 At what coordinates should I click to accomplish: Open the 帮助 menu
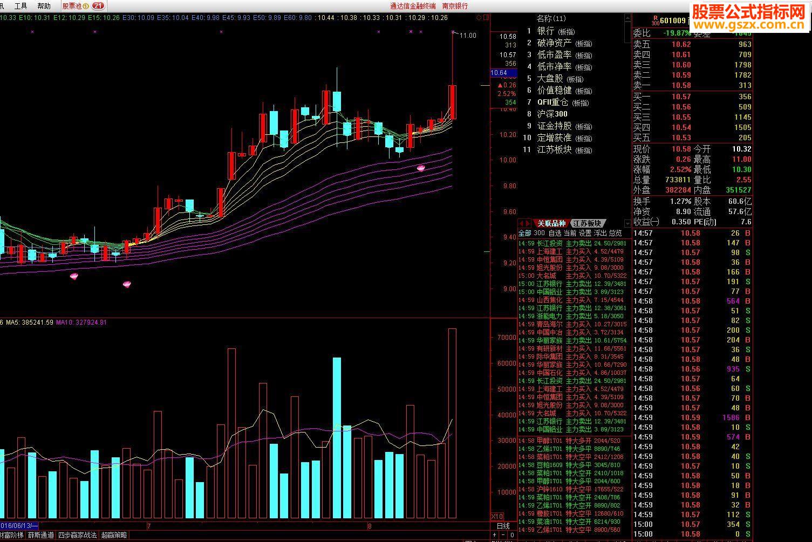tap(44, 6)
